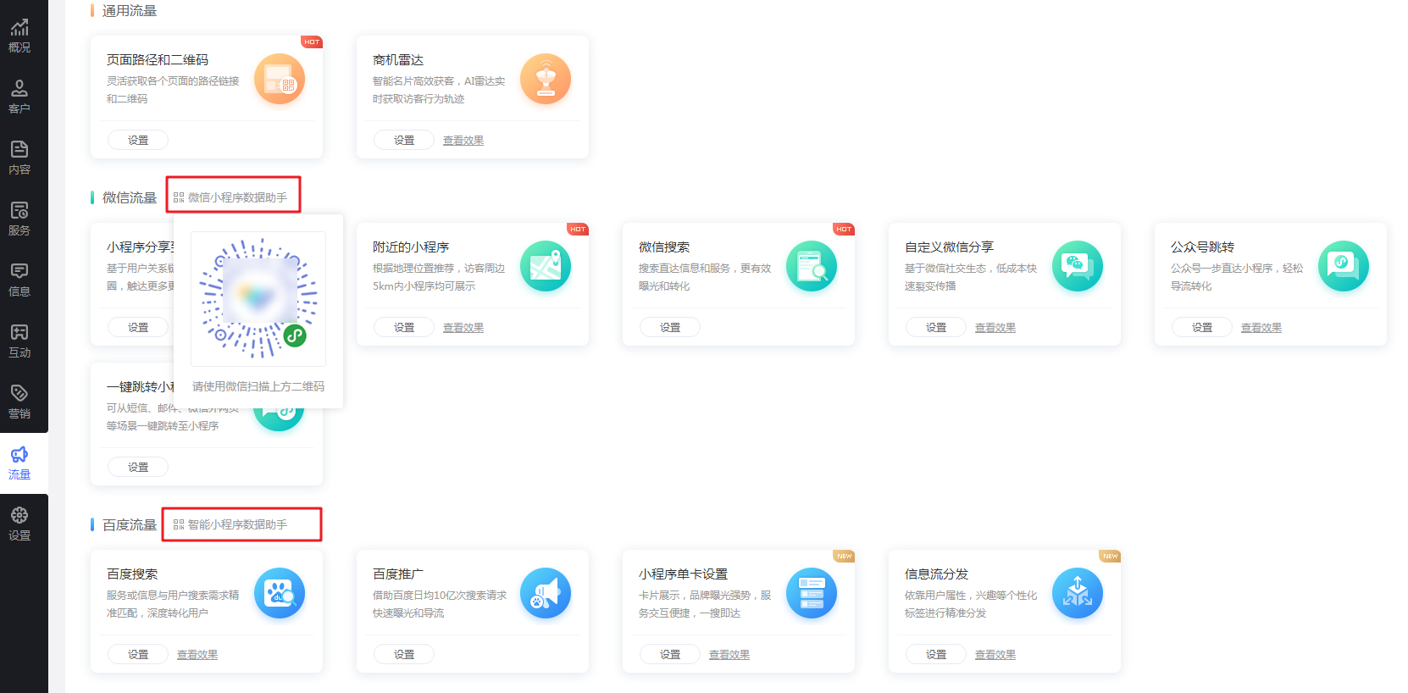
Task: Click the 微信搜索 card title
Action: pyautogui.click(x=664, y=247)
